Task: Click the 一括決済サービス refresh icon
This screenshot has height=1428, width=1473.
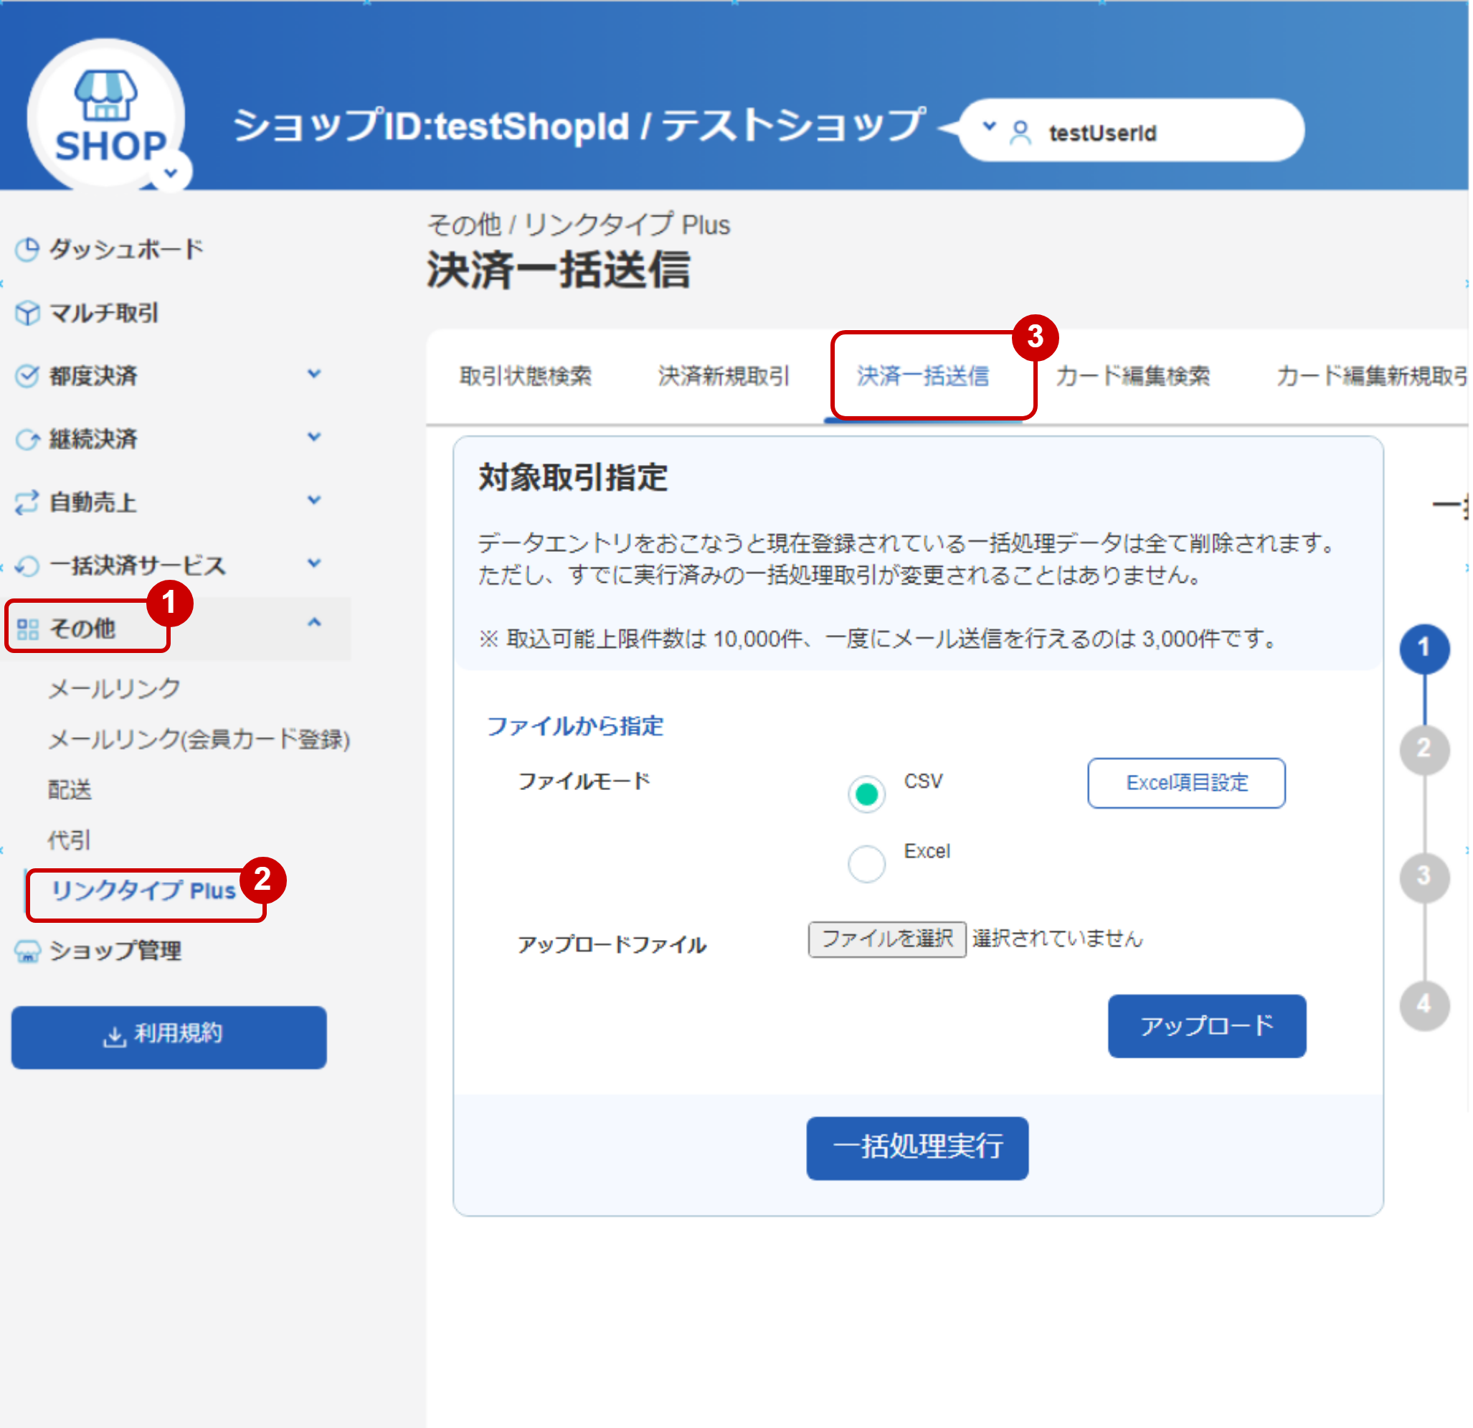Action: [x=28, y=565]
